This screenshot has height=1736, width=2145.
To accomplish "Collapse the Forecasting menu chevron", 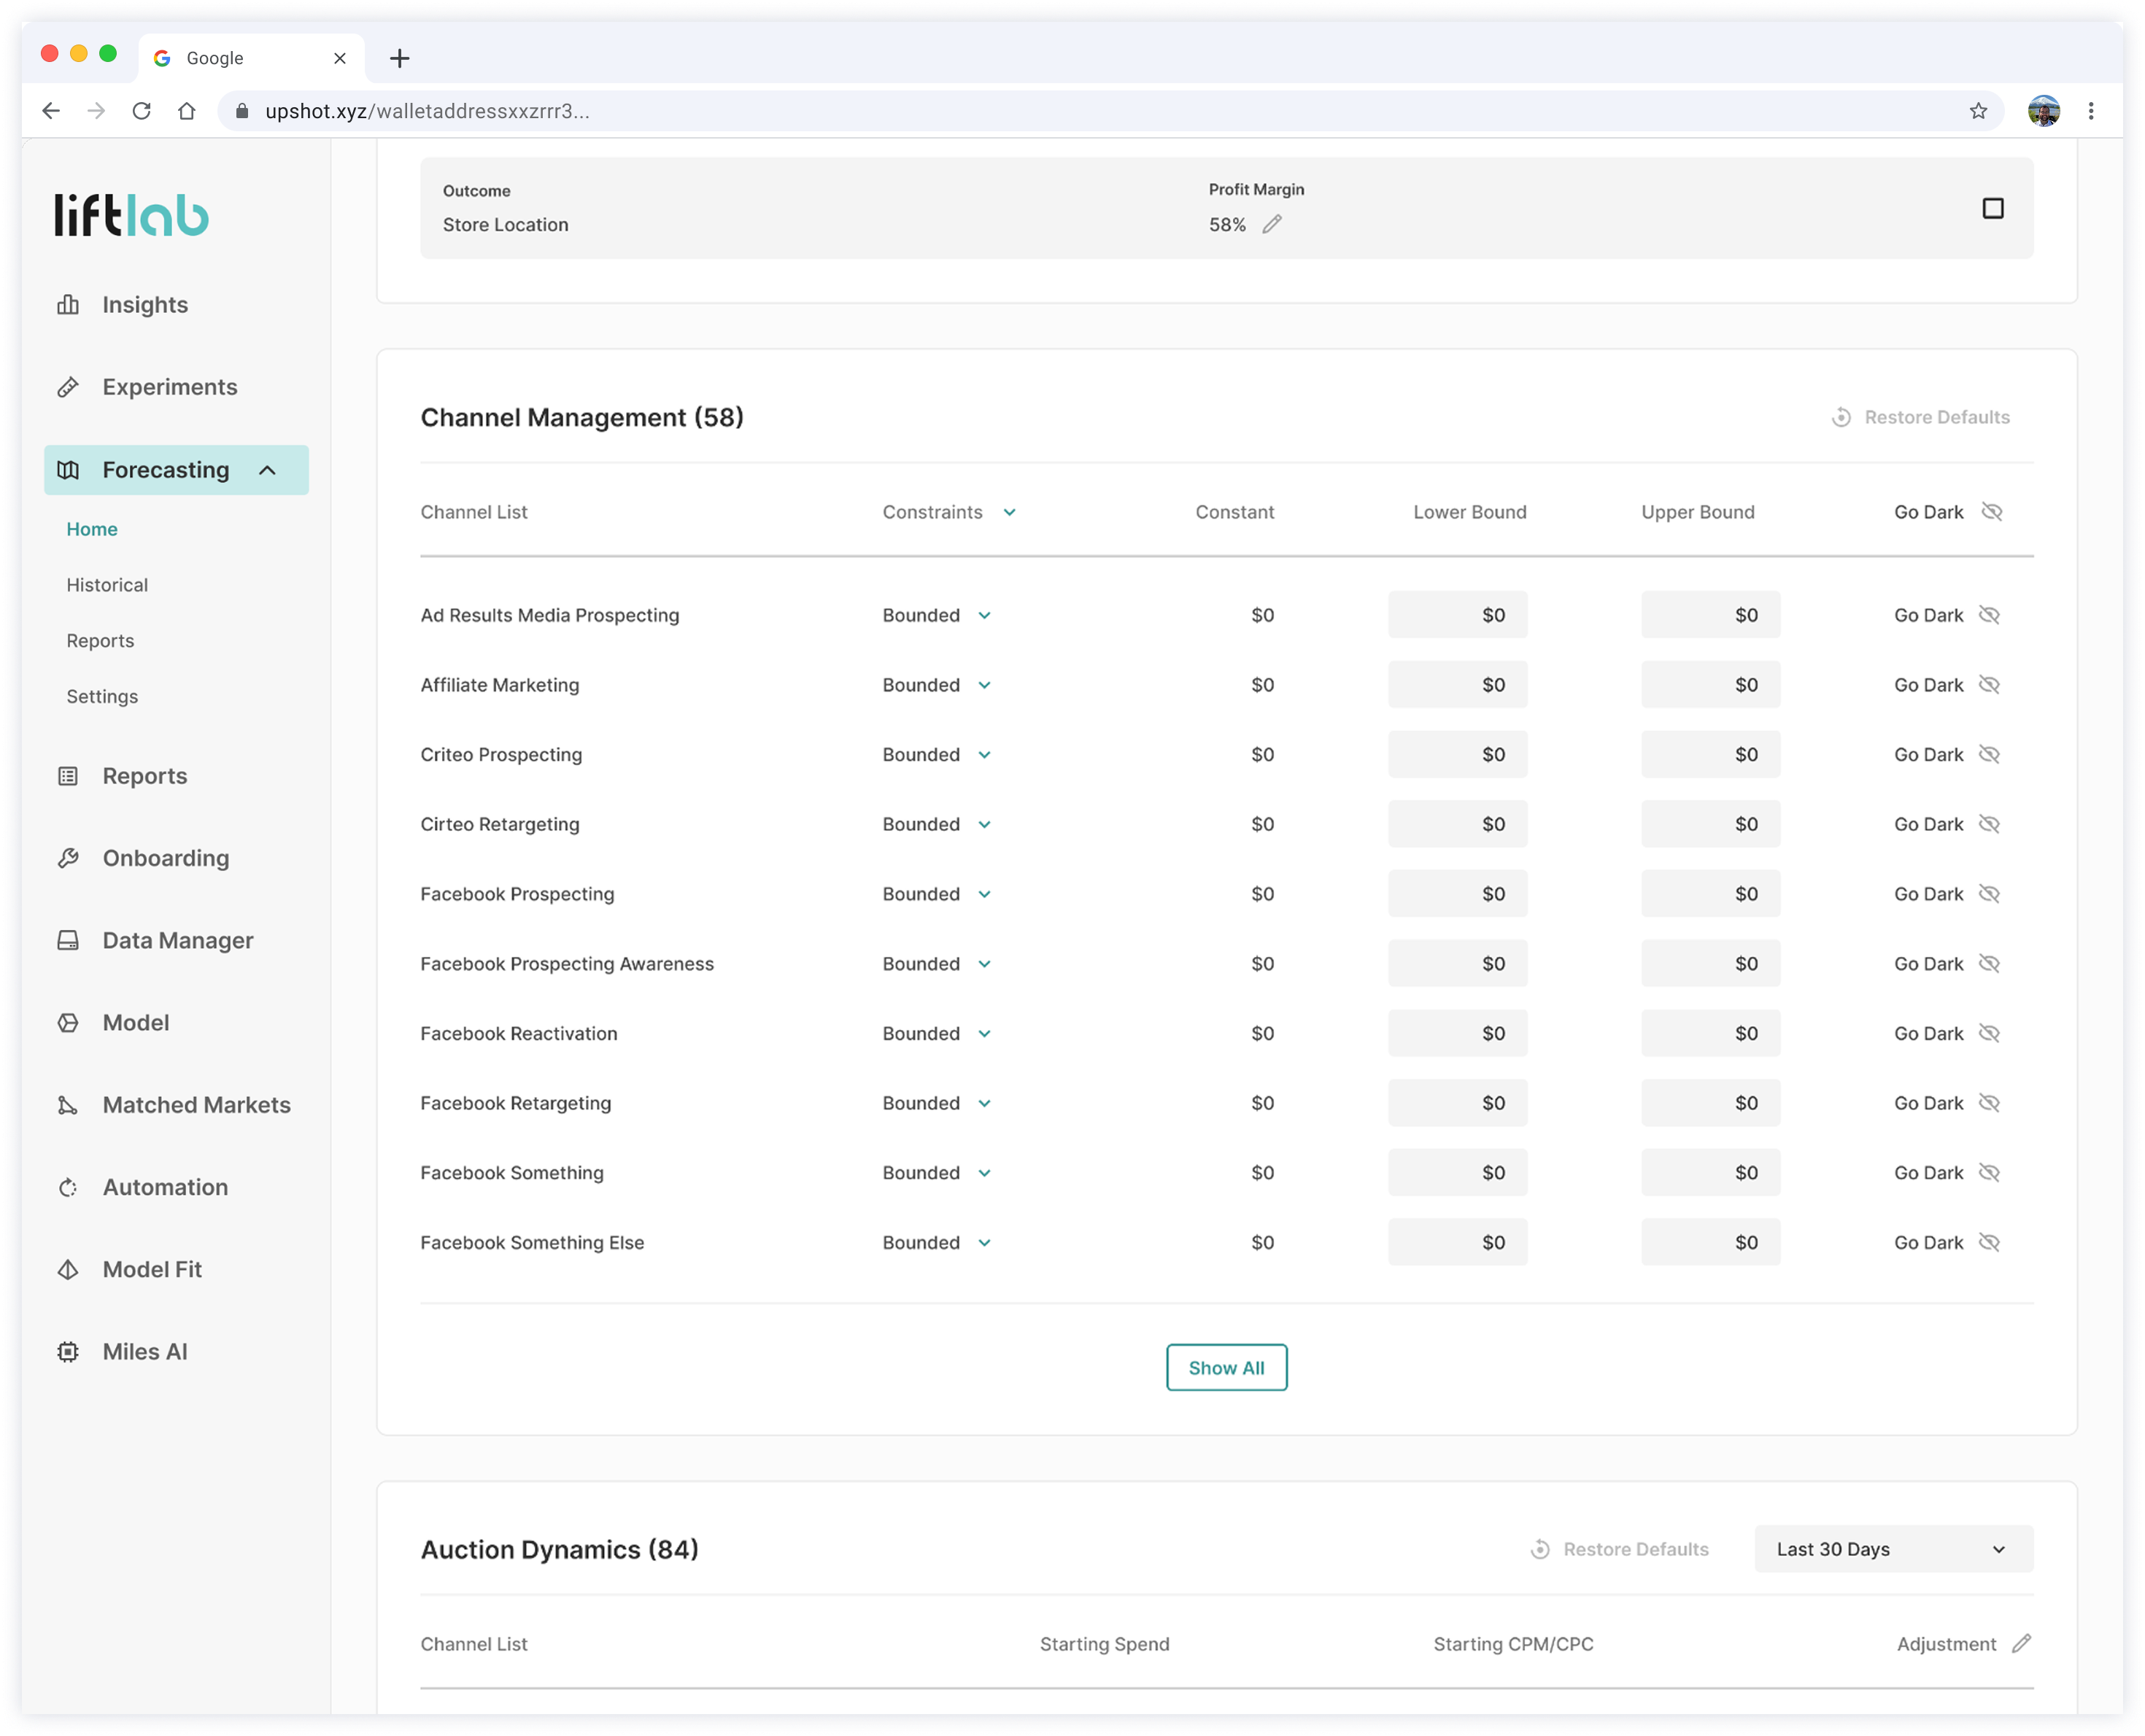I will coord(267,470).
